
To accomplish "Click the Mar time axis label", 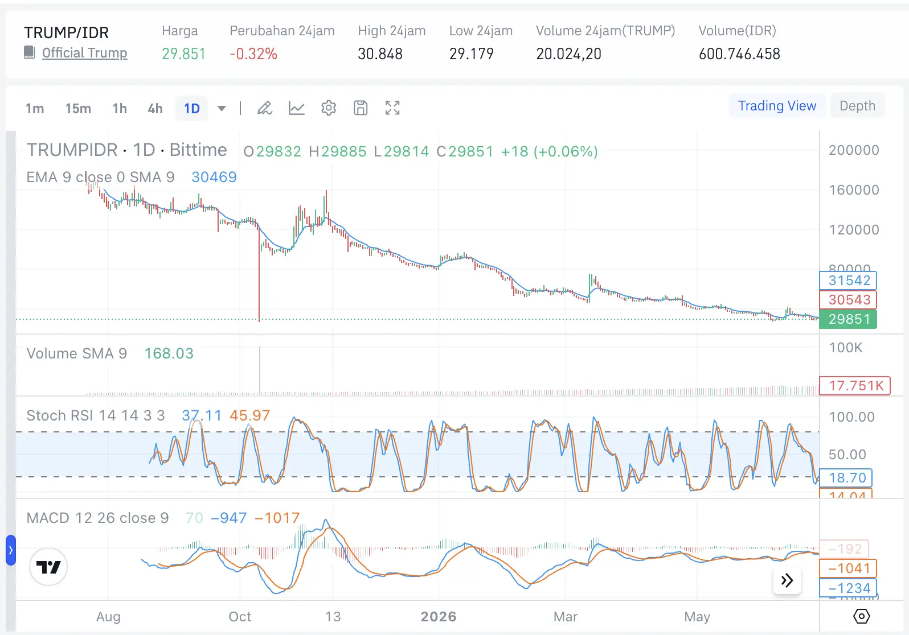I will 566,617.
